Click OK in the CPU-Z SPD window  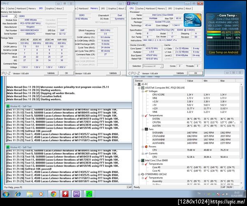click(66, 73)
